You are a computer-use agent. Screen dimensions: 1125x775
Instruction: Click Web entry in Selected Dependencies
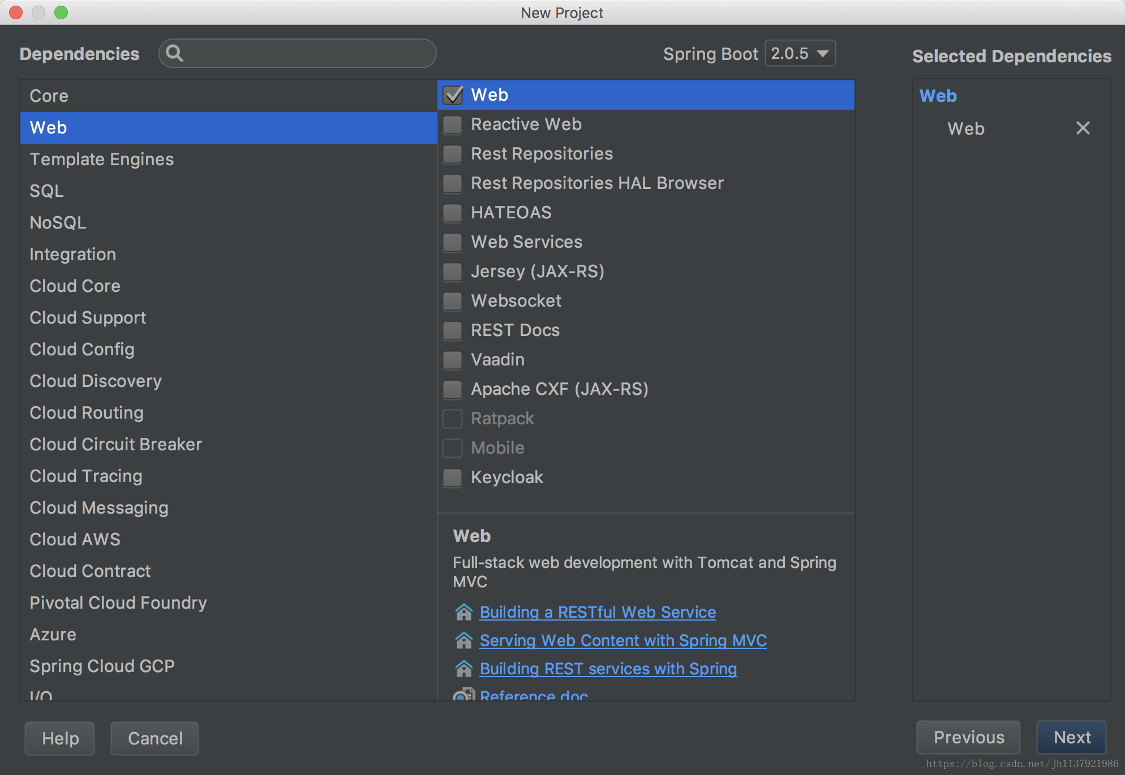[x=966, y=128]
